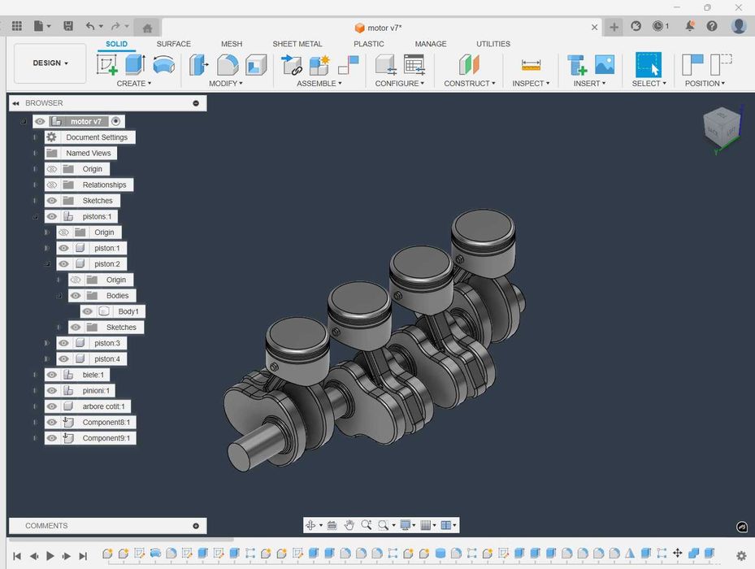Click the Configure model icon
The width and height of the screenshot is (755, 569).
tap(386, 64)
